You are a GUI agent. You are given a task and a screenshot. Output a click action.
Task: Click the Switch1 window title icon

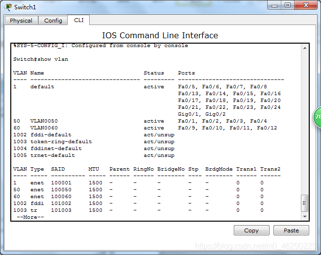(x=8, y=7)
